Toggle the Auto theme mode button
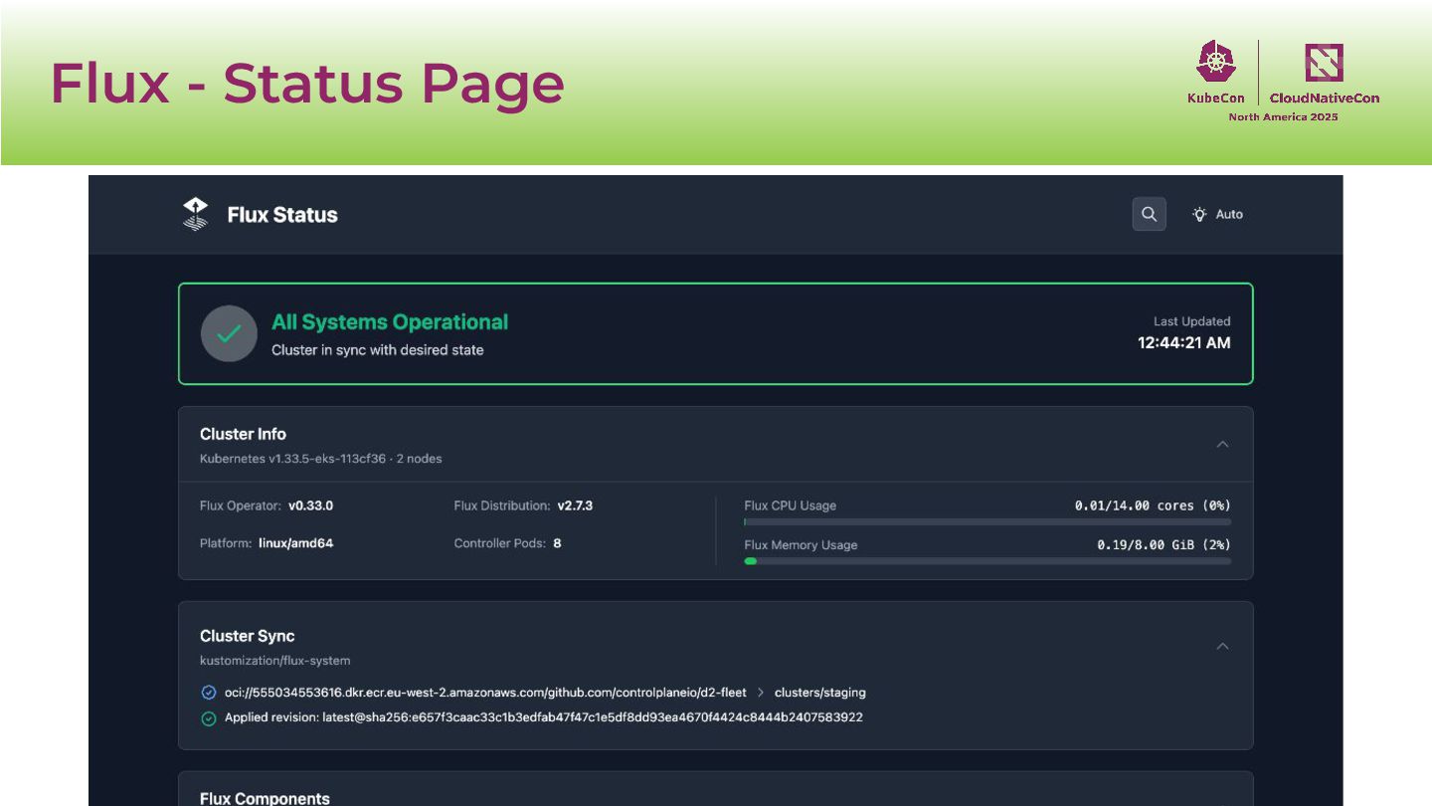 coord(1217,214)
